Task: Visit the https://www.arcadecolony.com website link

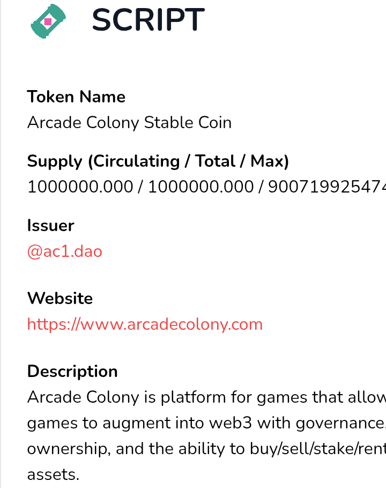Action: tap(145, 324)
